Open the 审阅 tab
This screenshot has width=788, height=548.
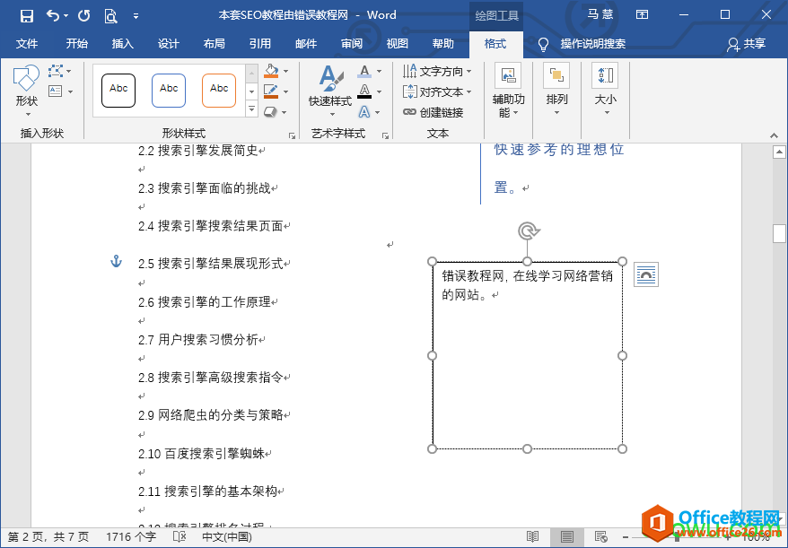(x=351, y=44)
